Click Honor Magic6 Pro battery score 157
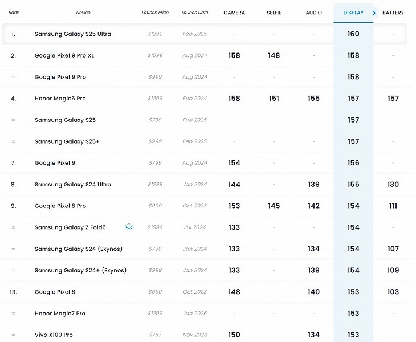The width and height of the screenshot is (416, 342). pyautogui.click(x=393, y=99)
